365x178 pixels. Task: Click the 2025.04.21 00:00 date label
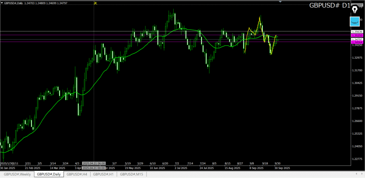93,168
